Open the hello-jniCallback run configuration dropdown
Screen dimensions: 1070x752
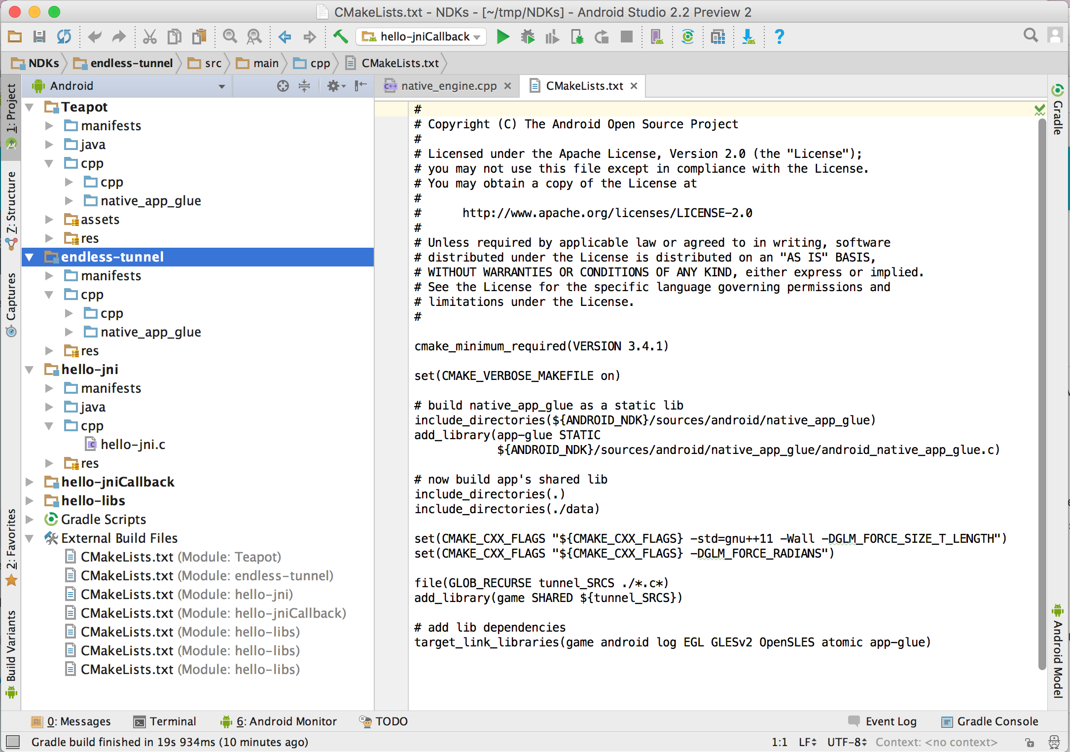(421, 37)
